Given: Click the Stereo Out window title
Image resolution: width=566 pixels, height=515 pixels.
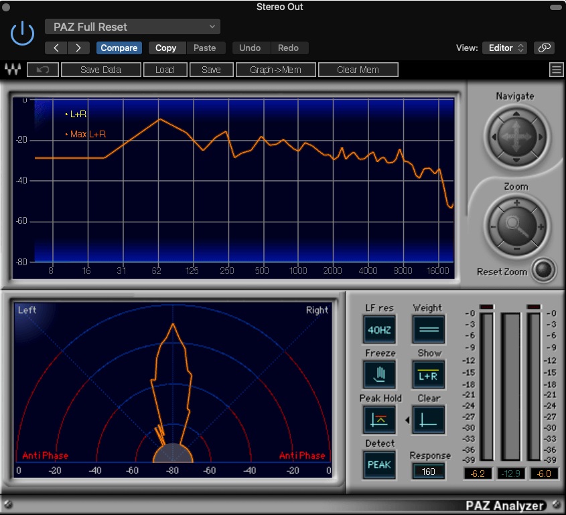Looking at the screenshot, I should pos(280,7).
